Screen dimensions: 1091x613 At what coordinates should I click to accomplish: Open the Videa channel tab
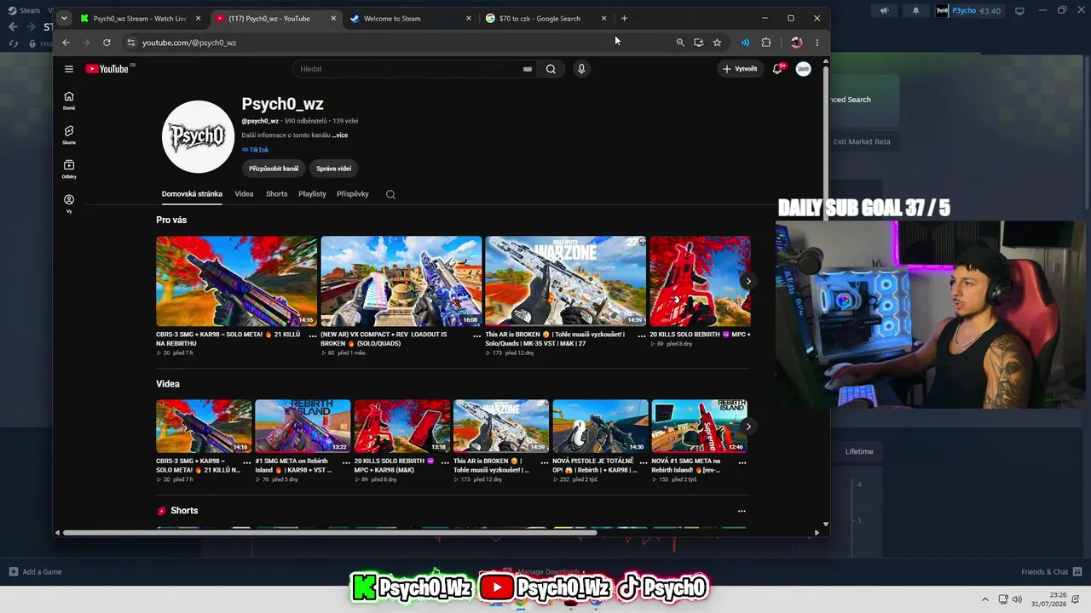(x=244, y=194)
